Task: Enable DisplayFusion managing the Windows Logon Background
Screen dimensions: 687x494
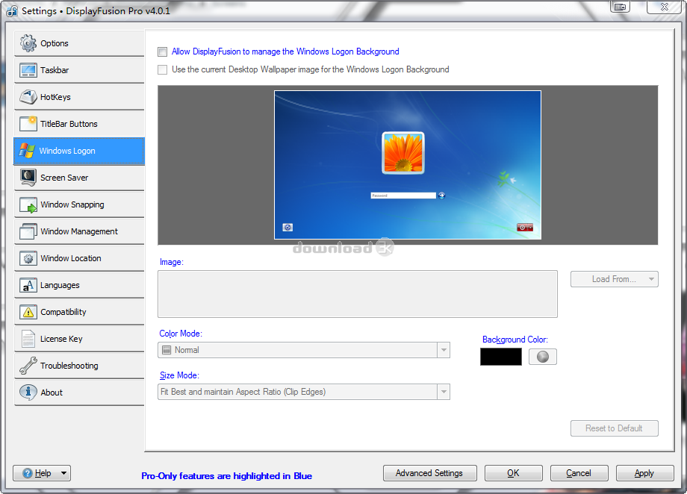Action: click(163, 51)
